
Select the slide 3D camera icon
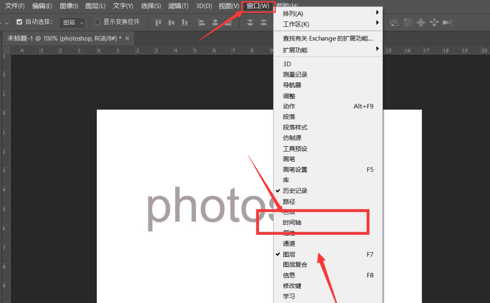click(435, 22)
